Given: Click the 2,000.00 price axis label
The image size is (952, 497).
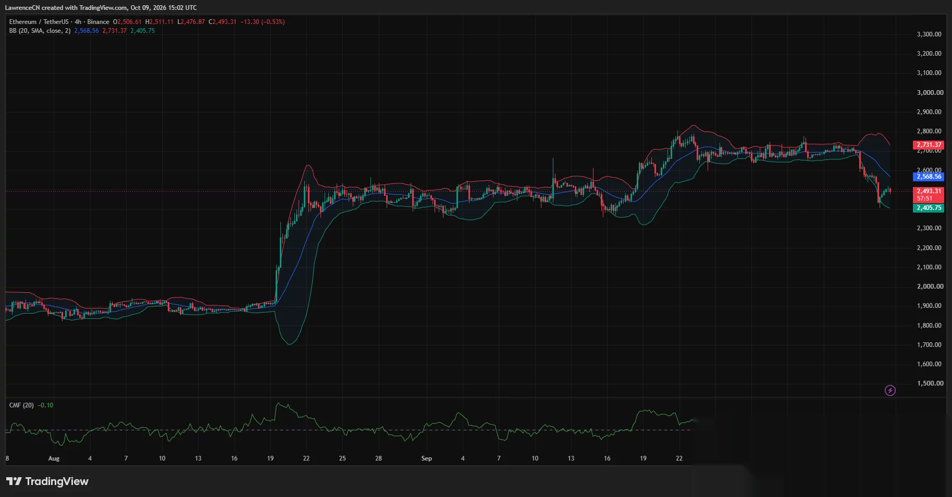Looking at the screenshot, I should click(930, 287).
